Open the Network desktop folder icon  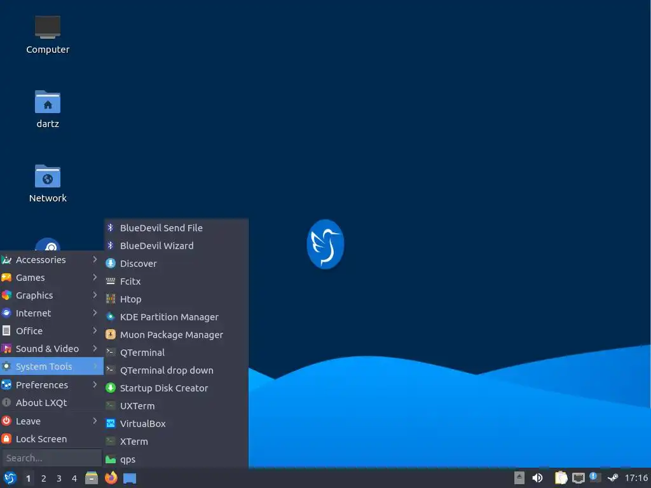[x=48, y=176]
